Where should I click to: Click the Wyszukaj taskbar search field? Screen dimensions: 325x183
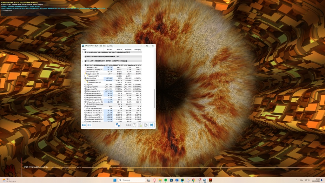[x=132, y=180]
